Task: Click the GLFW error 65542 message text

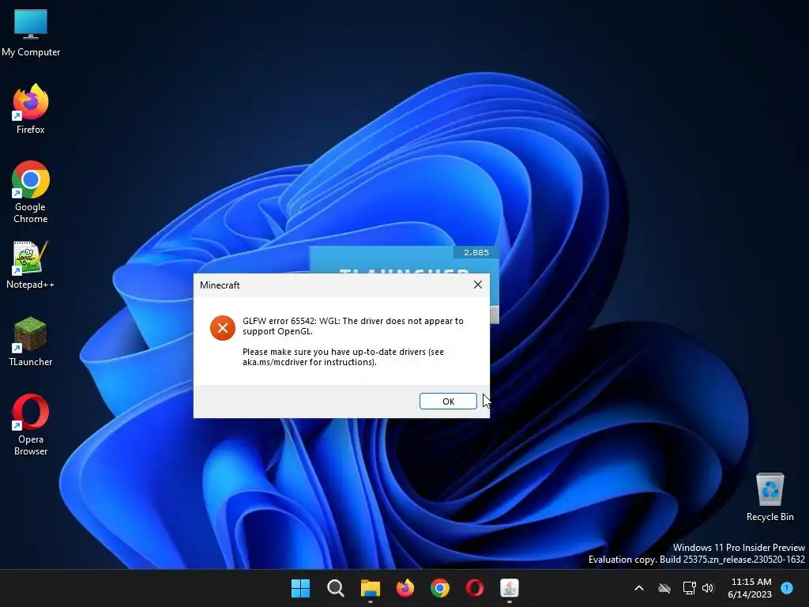Action: click(x=353, y=326)
